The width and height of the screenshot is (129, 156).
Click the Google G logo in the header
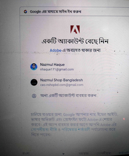26,12
